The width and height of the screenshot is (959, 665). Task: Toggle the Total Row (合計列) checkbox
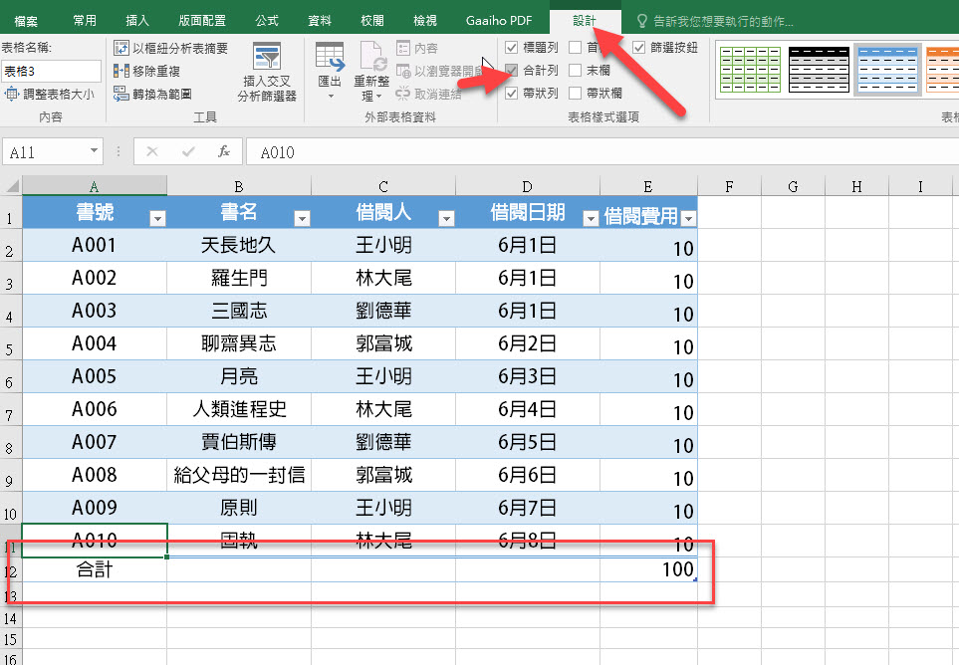(x=512, y=71)
